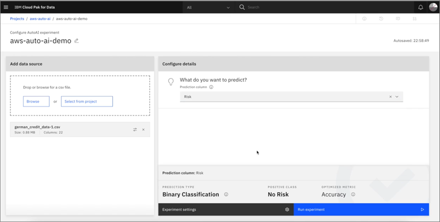Click the 'Columns: 22' file detail
Image resolution: width=440 pixels, height=222 pixels.
click(53, 132)
